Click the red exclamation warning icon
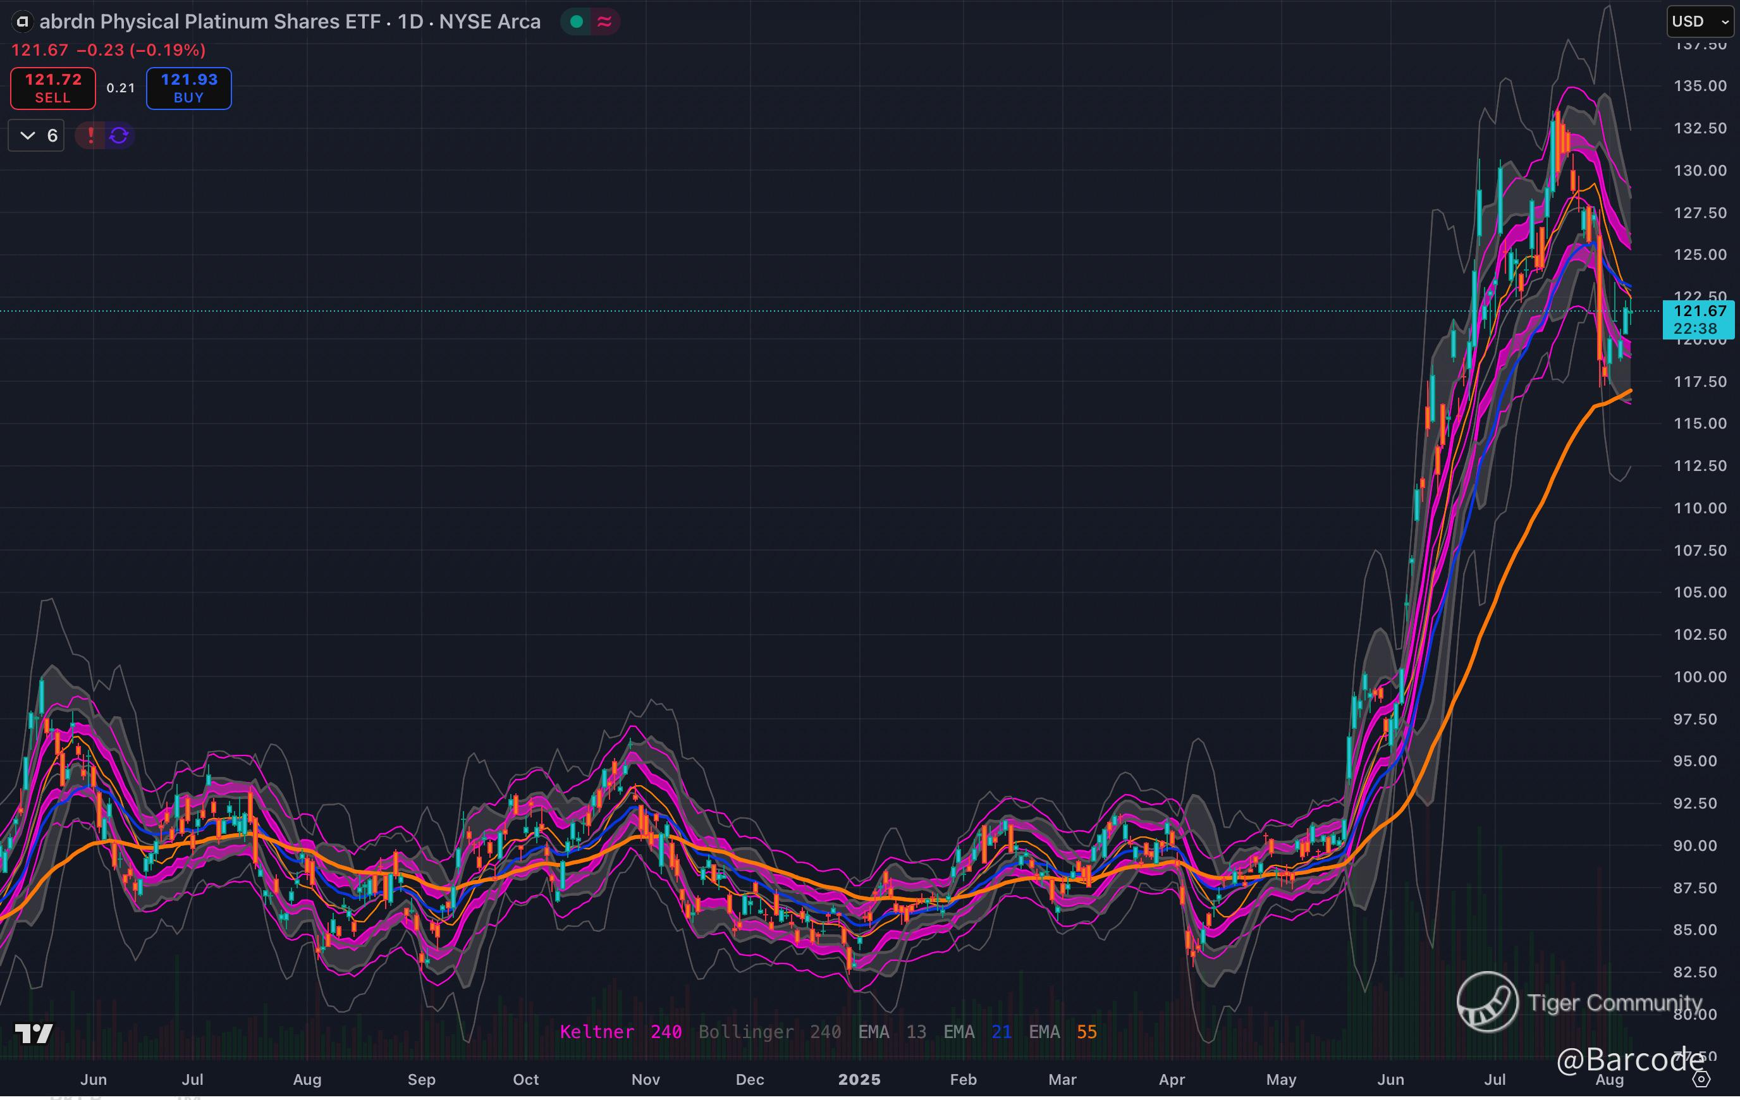The height and width of the screenshot is (1100, 1740). (x=91, y=135)
